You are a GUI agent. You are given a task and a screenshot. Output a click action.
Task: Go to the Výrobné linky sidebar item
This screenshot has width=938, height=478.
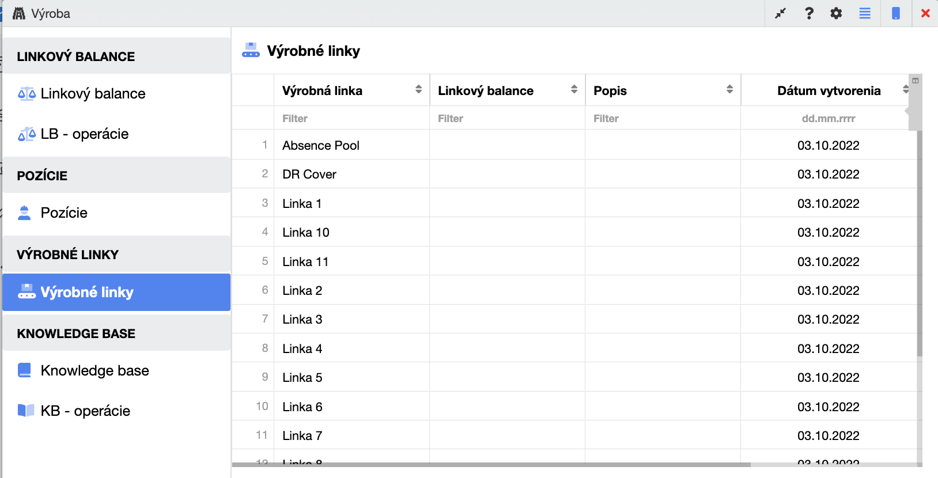[86, 292]
